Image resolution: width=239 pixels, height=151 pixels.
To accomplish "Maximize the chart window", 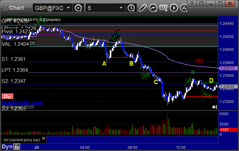I will pyautogui.click(x=220, y=3).
